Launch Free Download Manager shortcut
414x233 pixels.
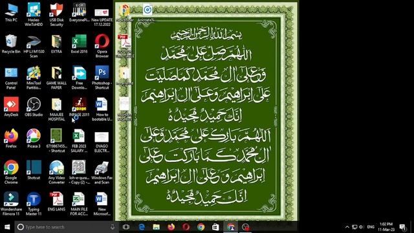(79, 78)
